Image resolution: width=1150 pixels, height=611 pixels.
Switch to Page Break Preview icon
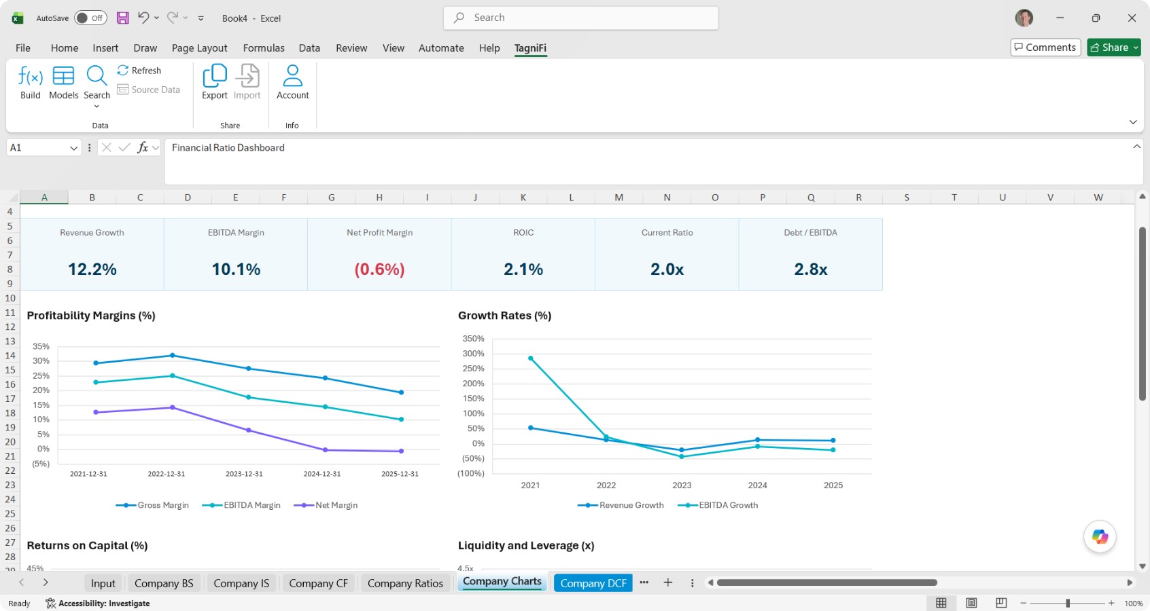[1001, 603]
